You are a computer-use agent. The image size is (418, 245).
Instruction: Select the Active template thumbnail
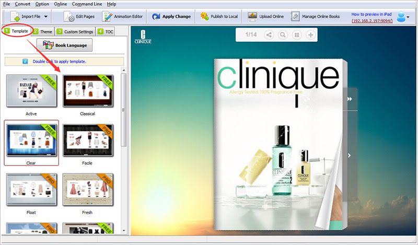pos(31,91)
